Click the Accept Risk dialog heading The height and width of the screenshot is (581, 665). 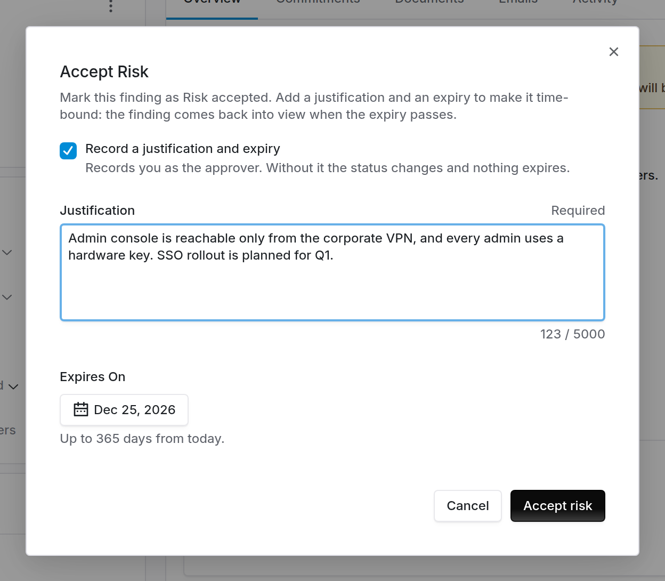104,72
